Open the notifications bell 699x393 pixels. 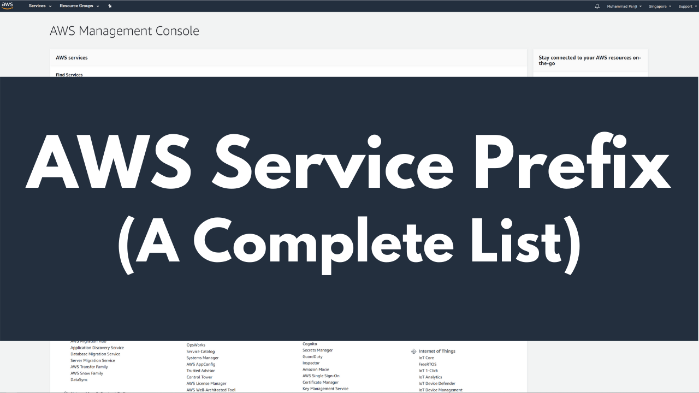(x=596, y=6)
